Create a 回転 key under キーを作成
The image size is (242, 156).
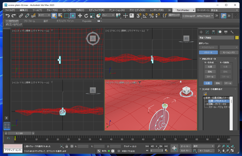[210, 72]
